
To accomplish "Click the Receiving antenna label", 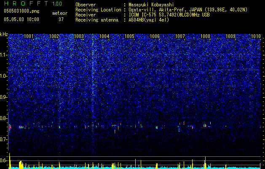I will click(x=97, y=20).
